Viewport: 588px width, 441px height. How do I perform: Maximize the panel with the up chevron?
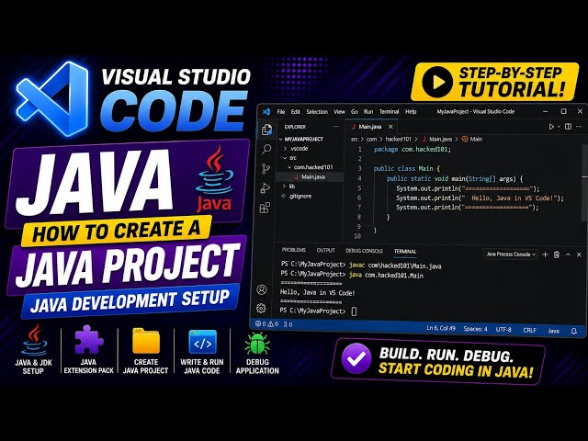coord(568,254)
